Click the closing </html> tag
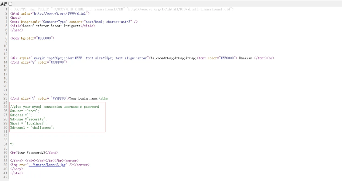342x181 pixels. [x=17, y=173]
